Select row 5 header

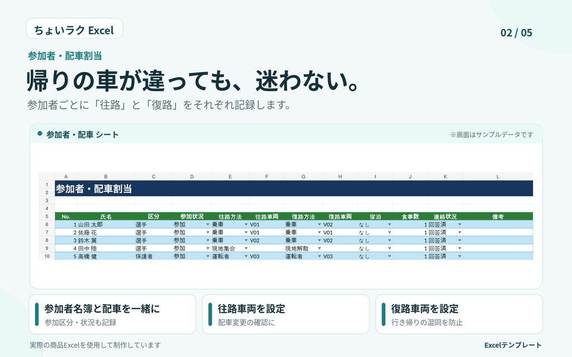click(47, 216)
